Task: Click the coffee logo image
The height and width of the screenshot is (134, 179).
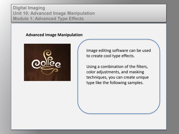Action: coord(47,62)
